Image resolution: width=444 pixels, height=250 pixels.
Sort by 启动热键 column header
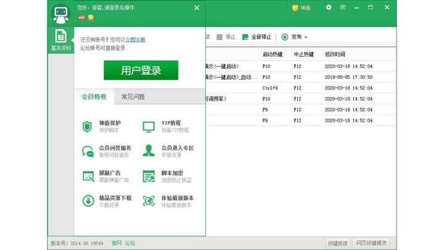pos(273,54)
